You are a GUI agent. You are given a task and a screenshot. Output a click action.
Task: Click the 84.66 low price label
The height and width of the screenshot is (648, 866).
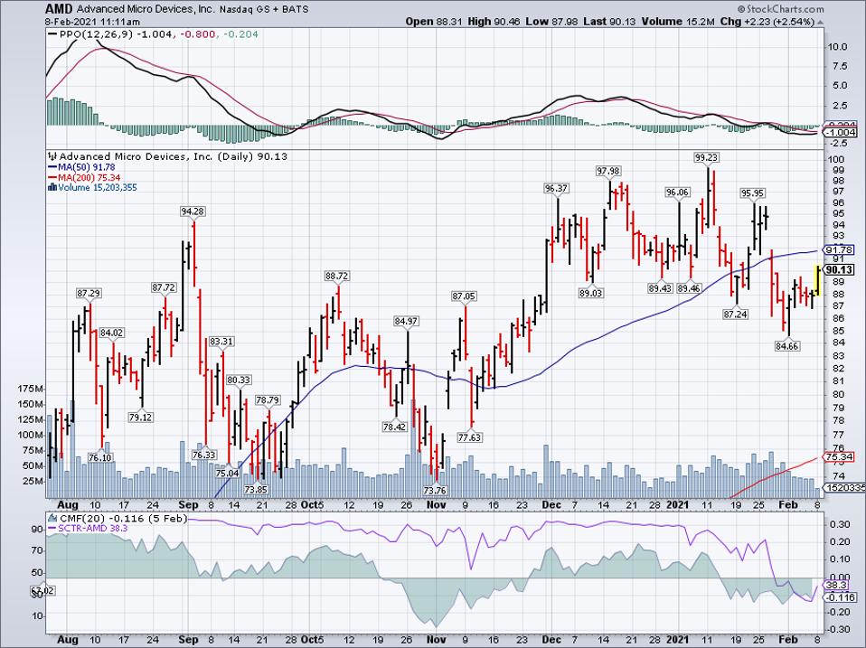point(787,346)
